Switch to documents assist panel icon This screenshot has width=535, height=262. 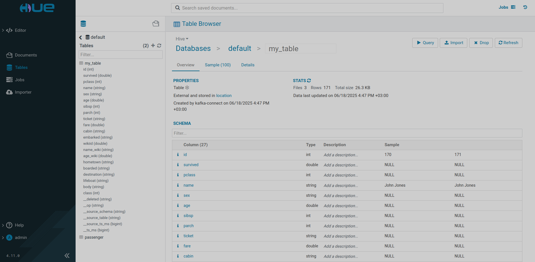(x=156, y=24)
